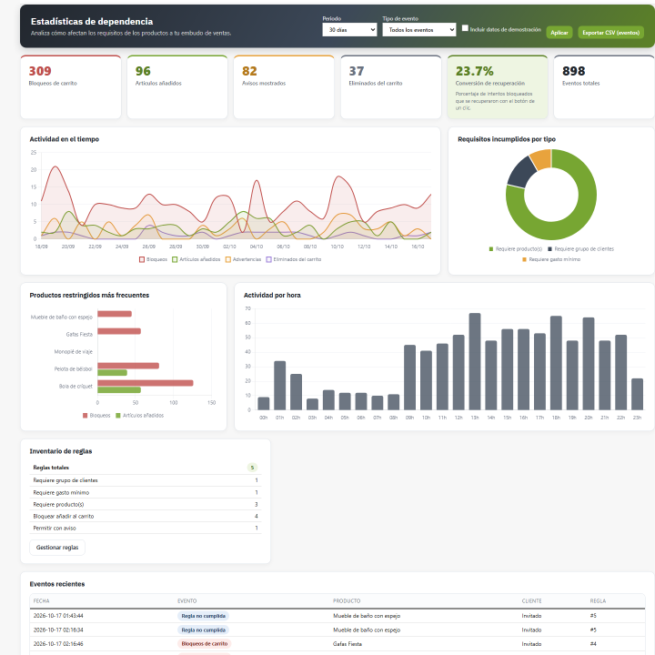Toggle Bloqueos legend in restricted products chart

[96, 415]
